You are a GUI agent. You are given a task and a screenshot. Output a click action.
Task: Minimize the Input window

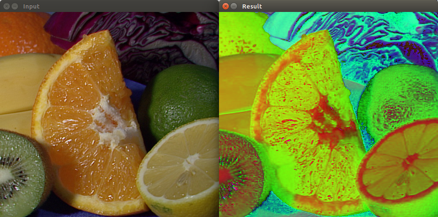[x=15, y=6]
